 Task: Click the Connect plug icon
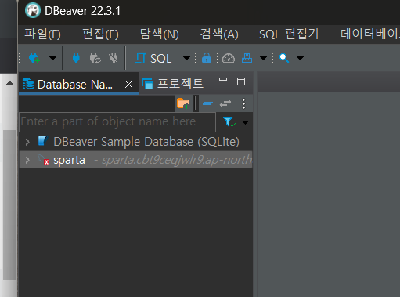pos(76,58)
